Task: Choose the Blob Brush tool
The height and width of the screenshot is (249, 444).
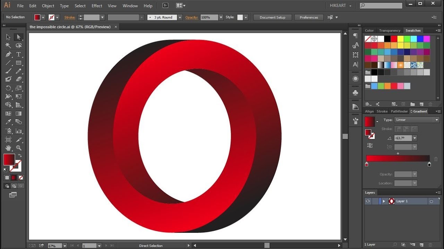Action: click(x=8, y=79)
